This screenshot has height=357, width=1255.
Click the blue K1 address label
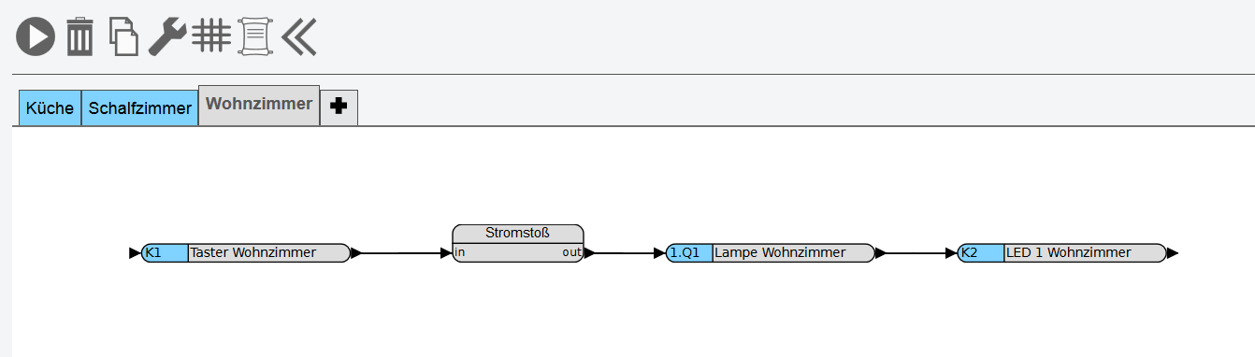pos(166,252)
